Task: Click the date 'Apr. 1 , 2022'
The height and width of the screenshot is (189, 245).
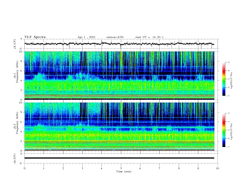Action: (x=86, y=37)
